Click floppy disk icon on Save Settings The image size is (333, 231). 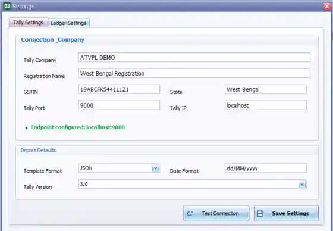click(x=260, y=213)
